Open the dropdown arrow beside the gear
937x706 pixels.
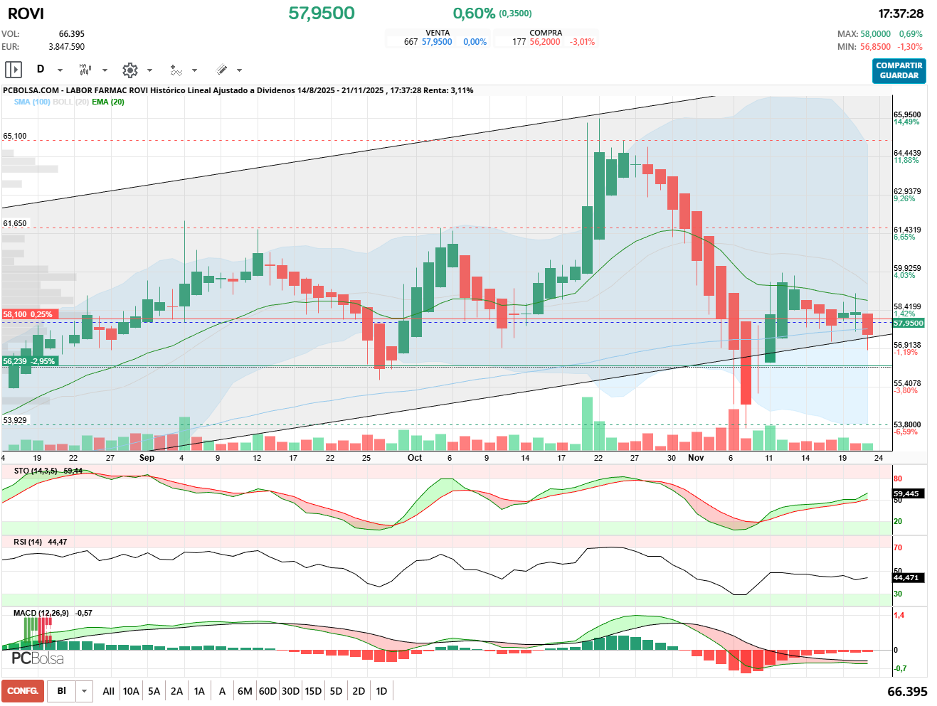point(149,70)
